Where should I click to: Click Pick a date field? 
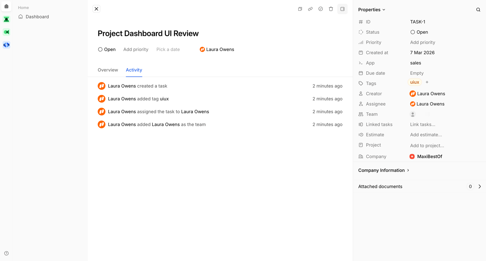[x=168, y=49]
